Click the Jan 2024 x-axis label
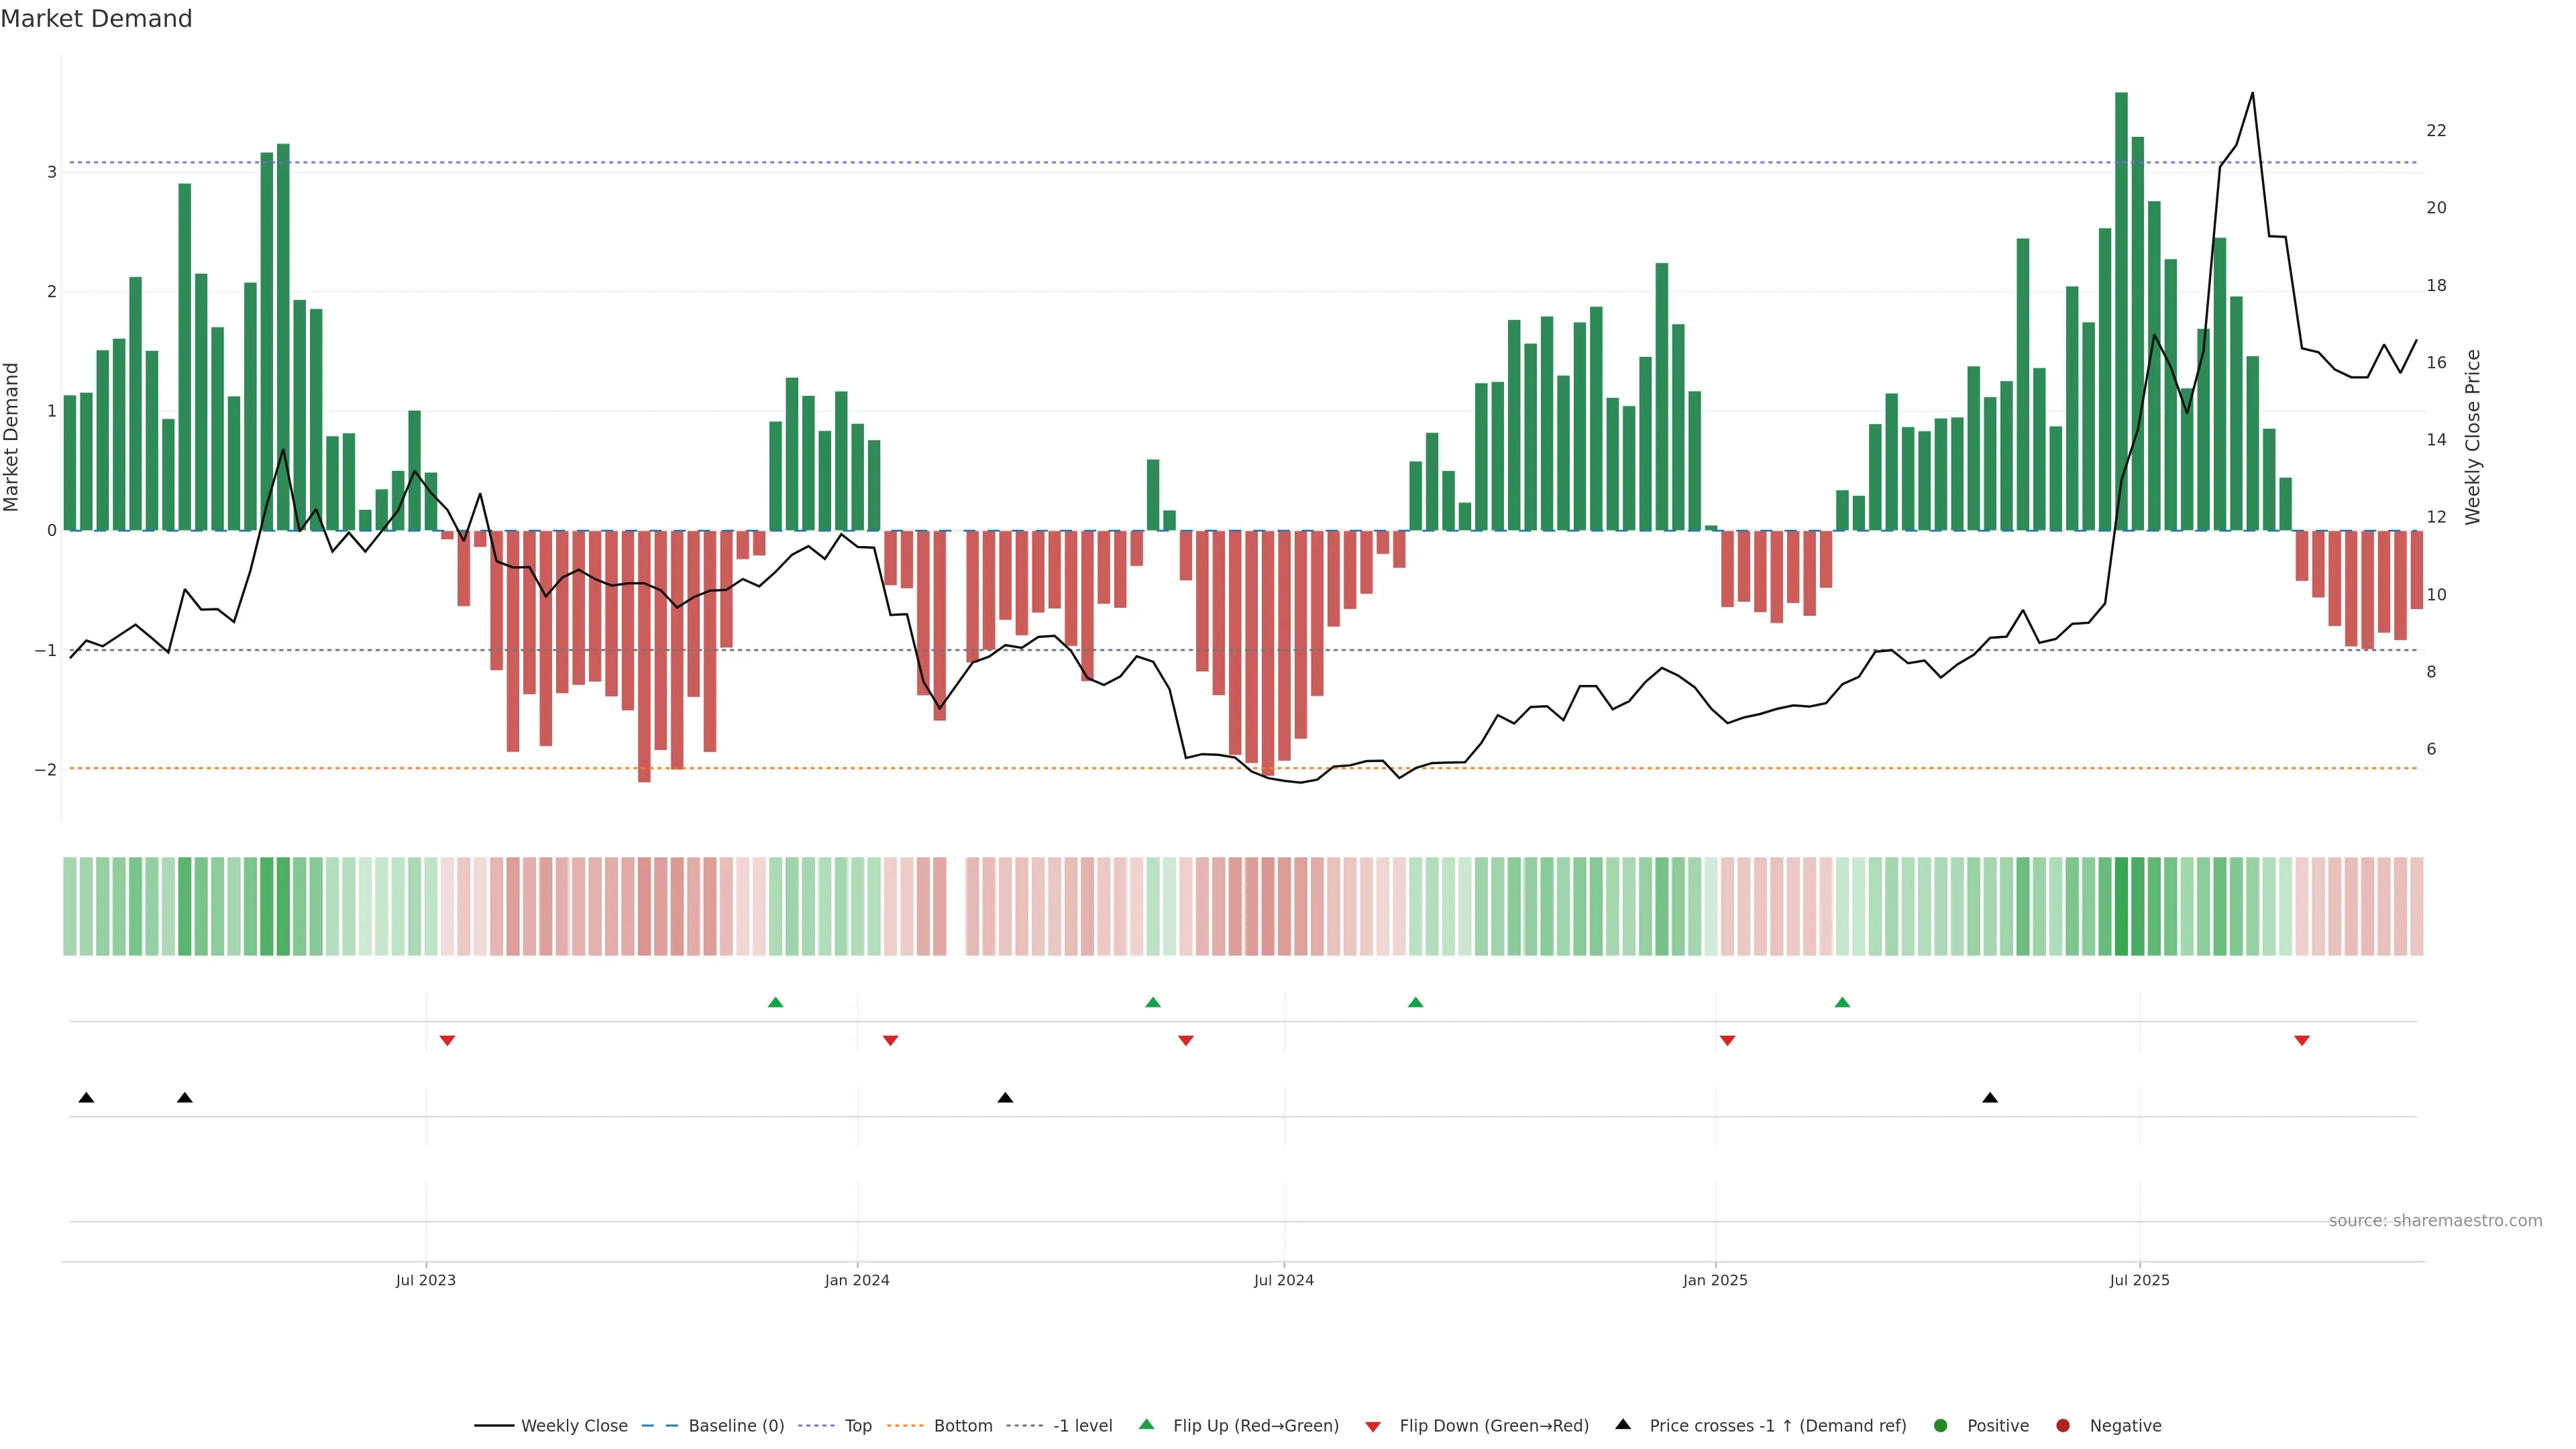The image size is (2576, 1449). [x=857, y=1280]
